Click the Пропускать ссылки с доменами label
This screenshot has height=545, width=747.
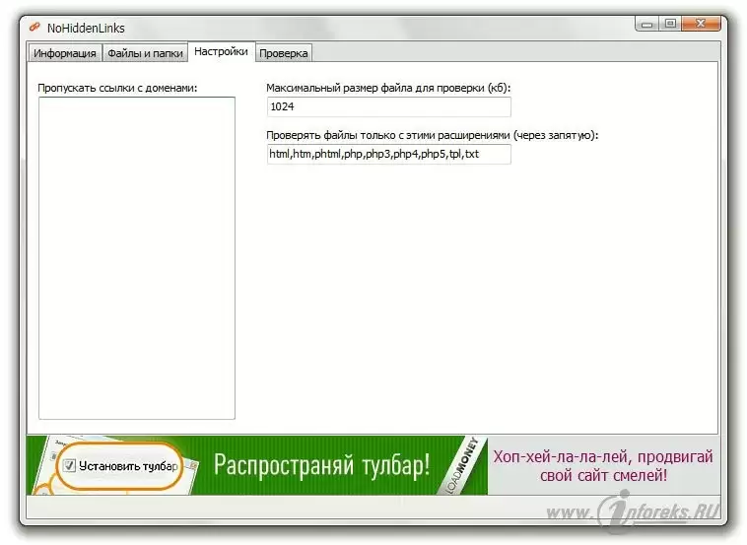point(117,88)
